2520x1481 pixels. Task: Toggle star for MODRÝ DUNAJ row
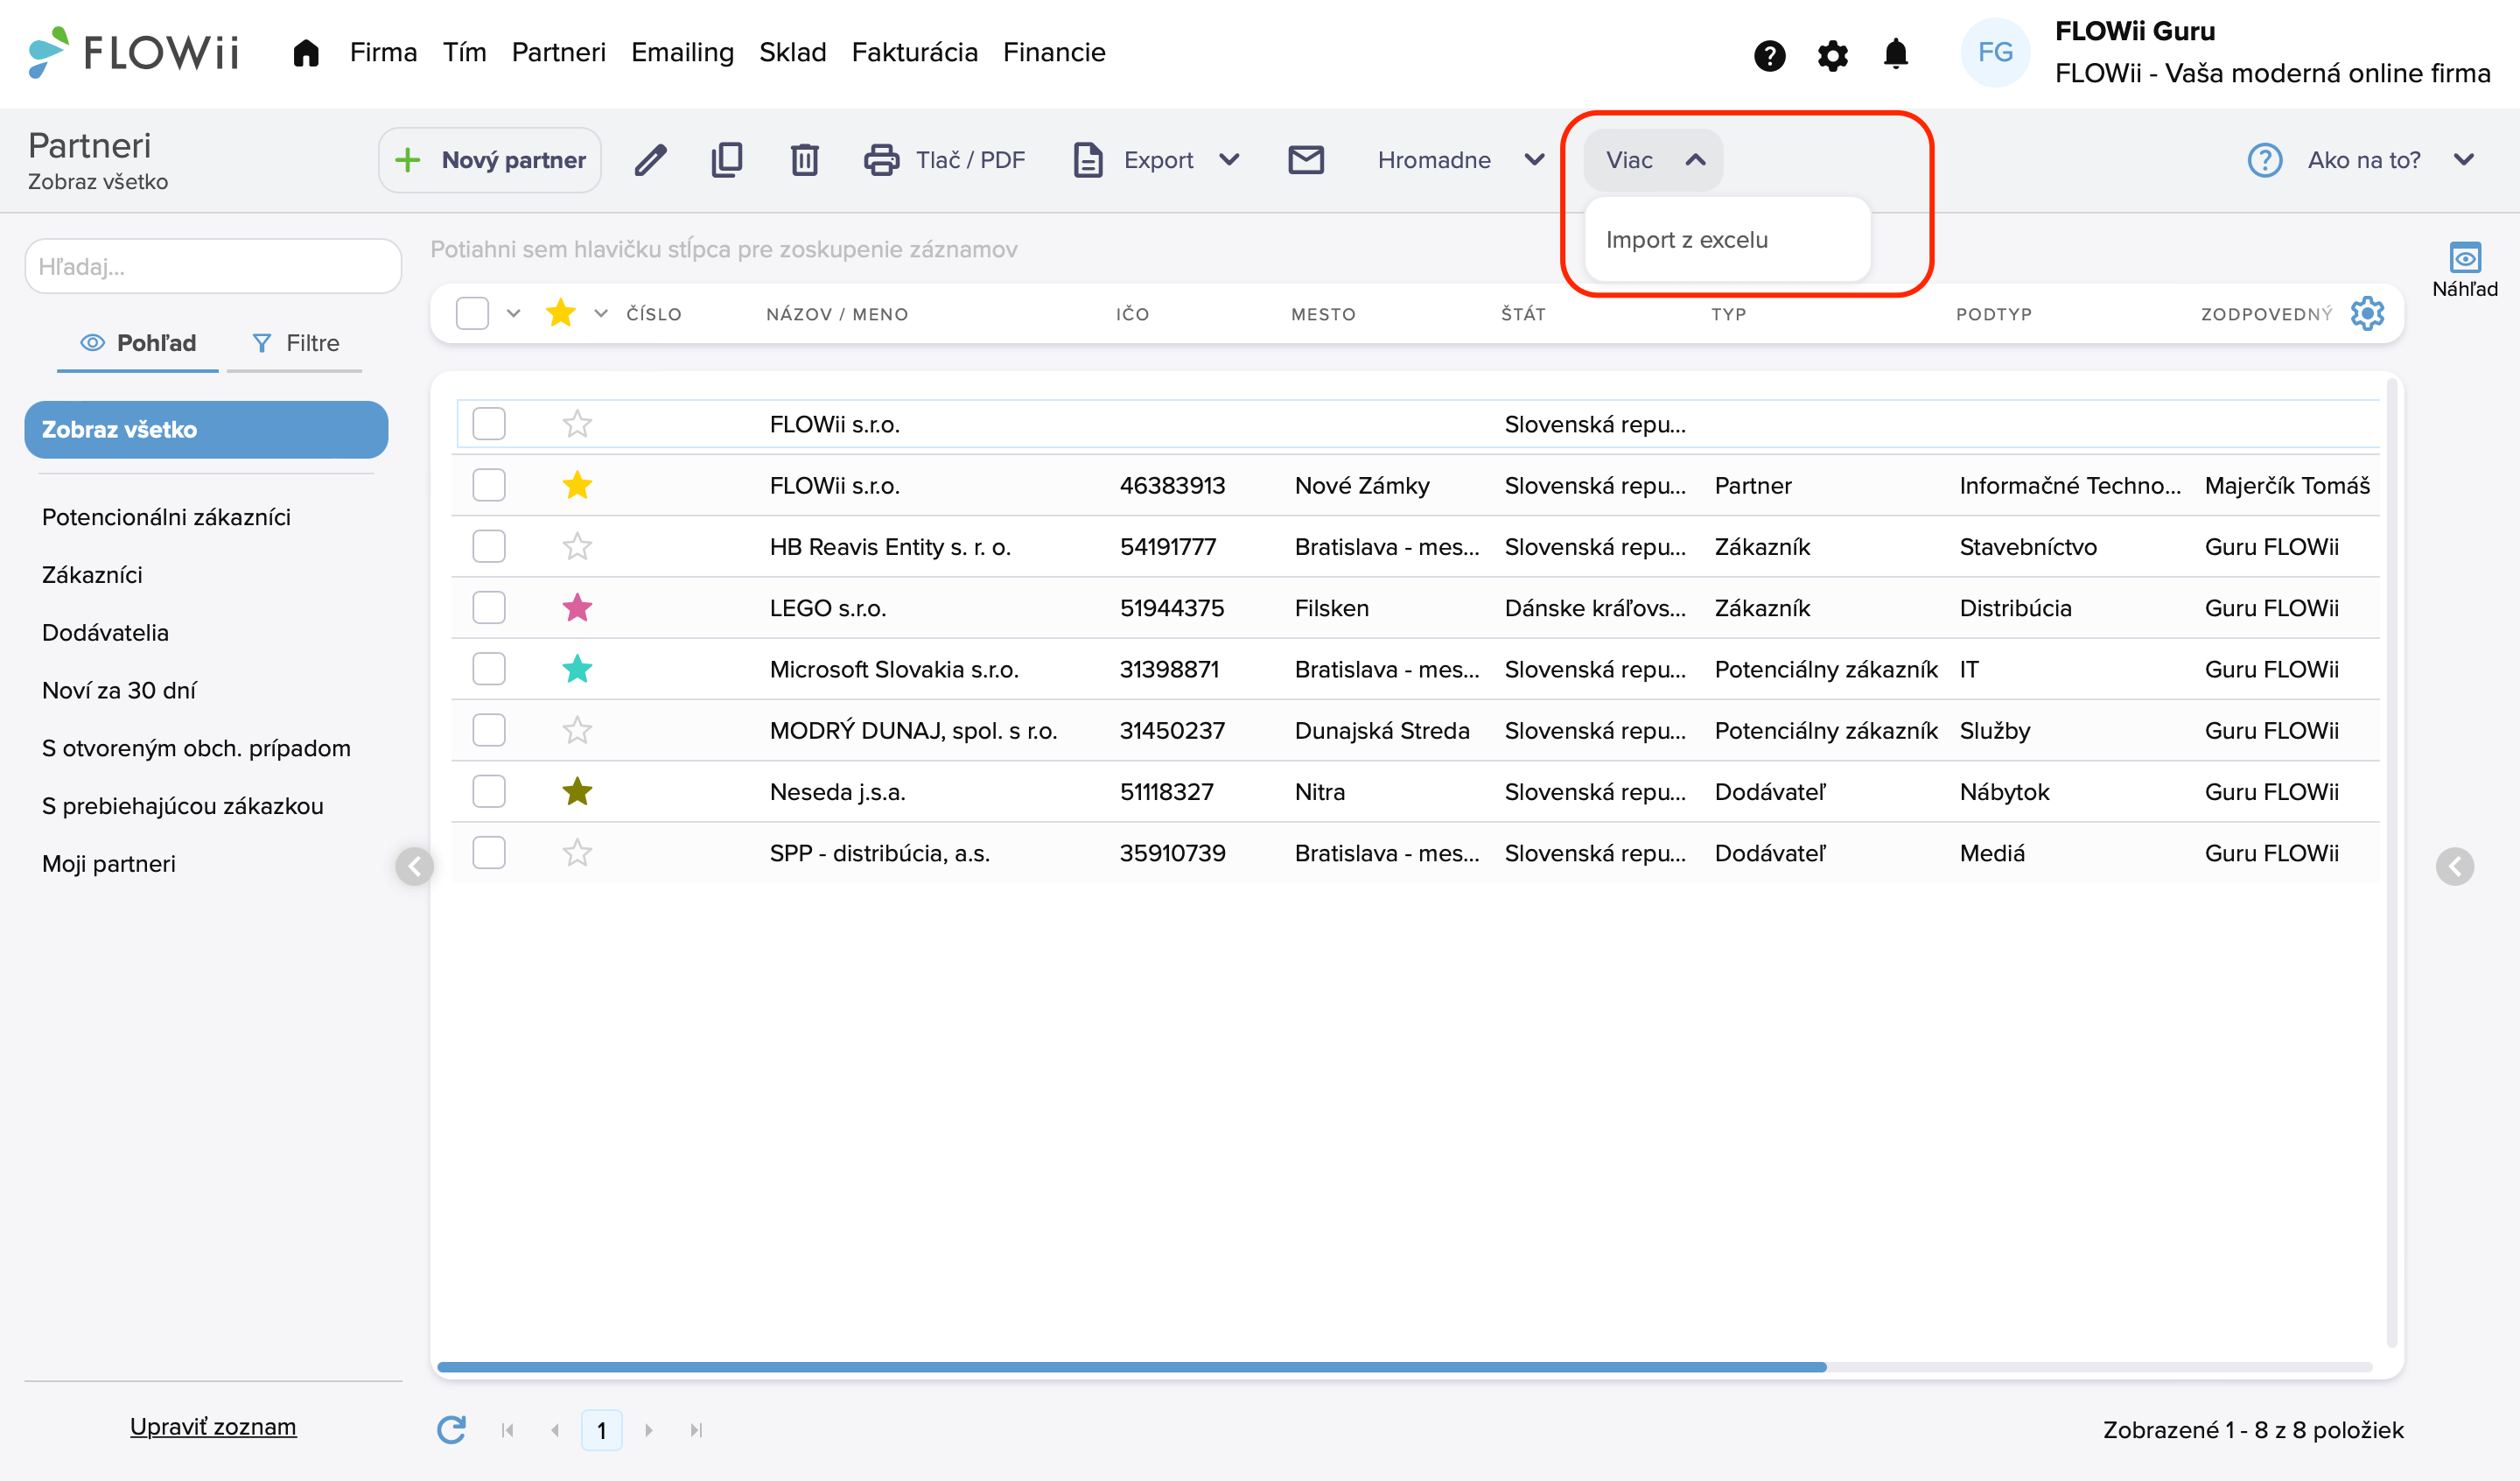(x=577, y=731)
